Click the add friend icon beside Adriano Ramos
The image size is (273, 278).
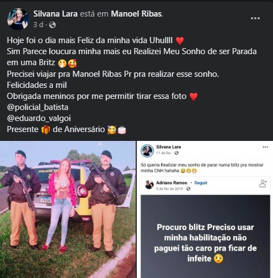pos(263,183)
